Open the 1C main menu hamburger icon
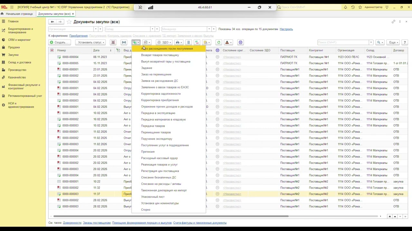This screenshot has width=412, height=231. pyautogui.click(x=12, y=7)
